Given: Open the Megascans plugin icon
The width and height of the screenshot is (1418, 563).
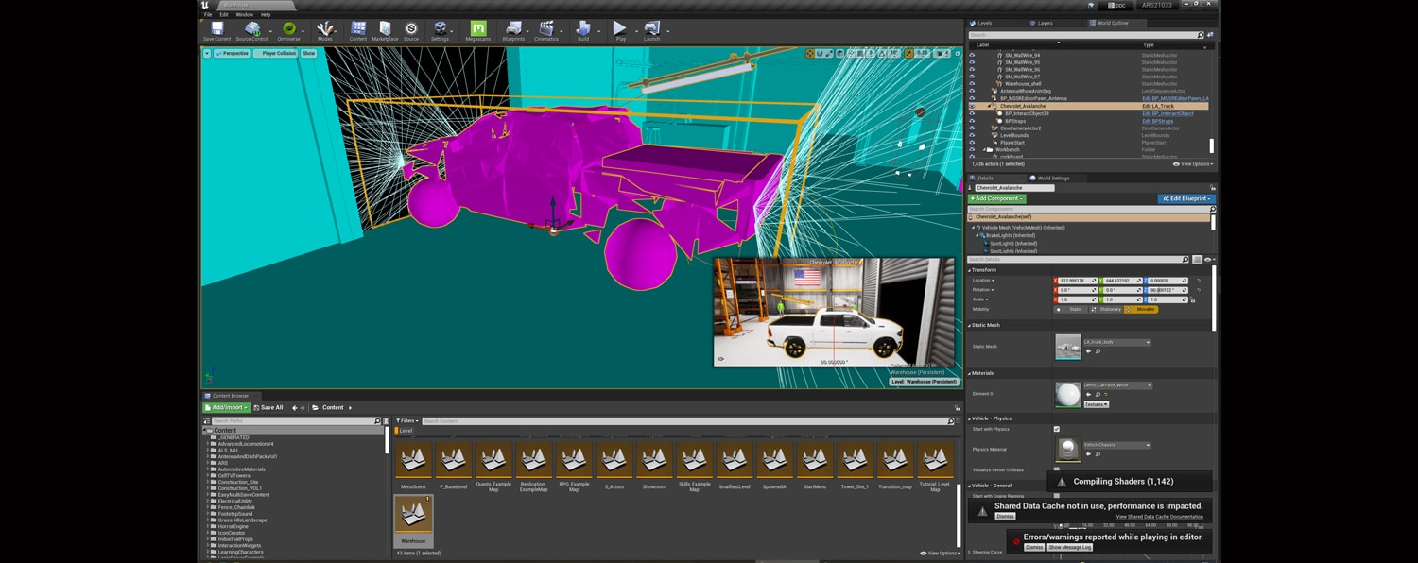Looking at the screenshot, I should [x=478, y=30].
